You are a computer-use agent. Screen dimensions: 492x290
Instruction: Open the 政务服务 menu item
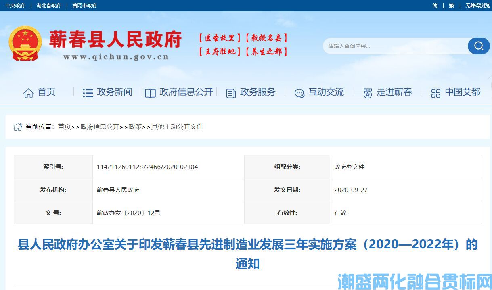258,92
